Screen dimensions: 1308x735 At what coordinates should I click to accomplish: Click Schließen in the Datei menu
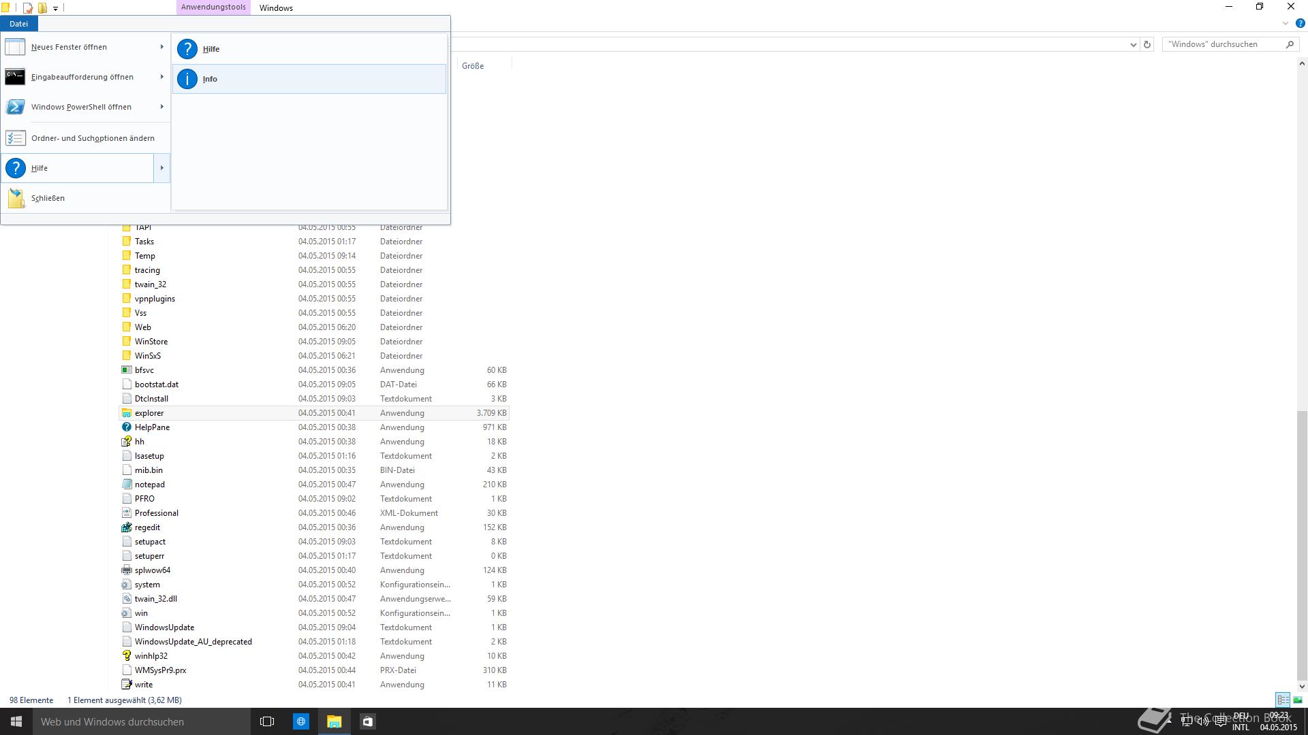click(x=48, y=198)
